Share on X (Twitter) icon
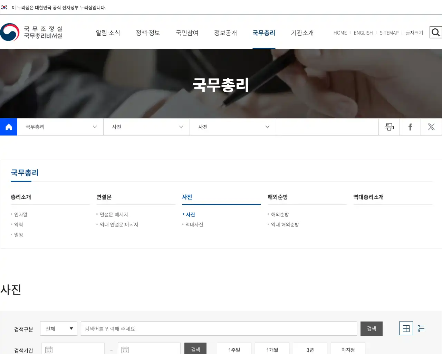Viewport: 442px width, 354px height. tap(431, 127)
